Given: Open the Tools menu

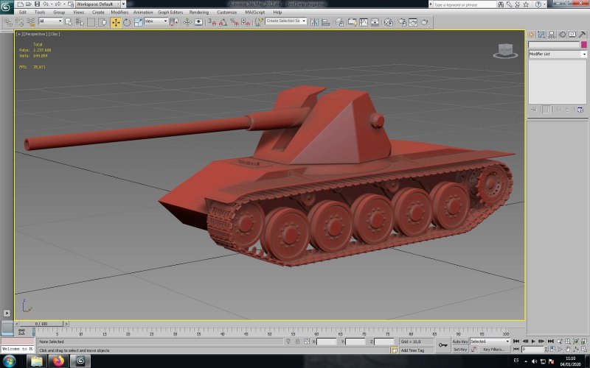Looking at the screenshot, I should coord(40,12).
